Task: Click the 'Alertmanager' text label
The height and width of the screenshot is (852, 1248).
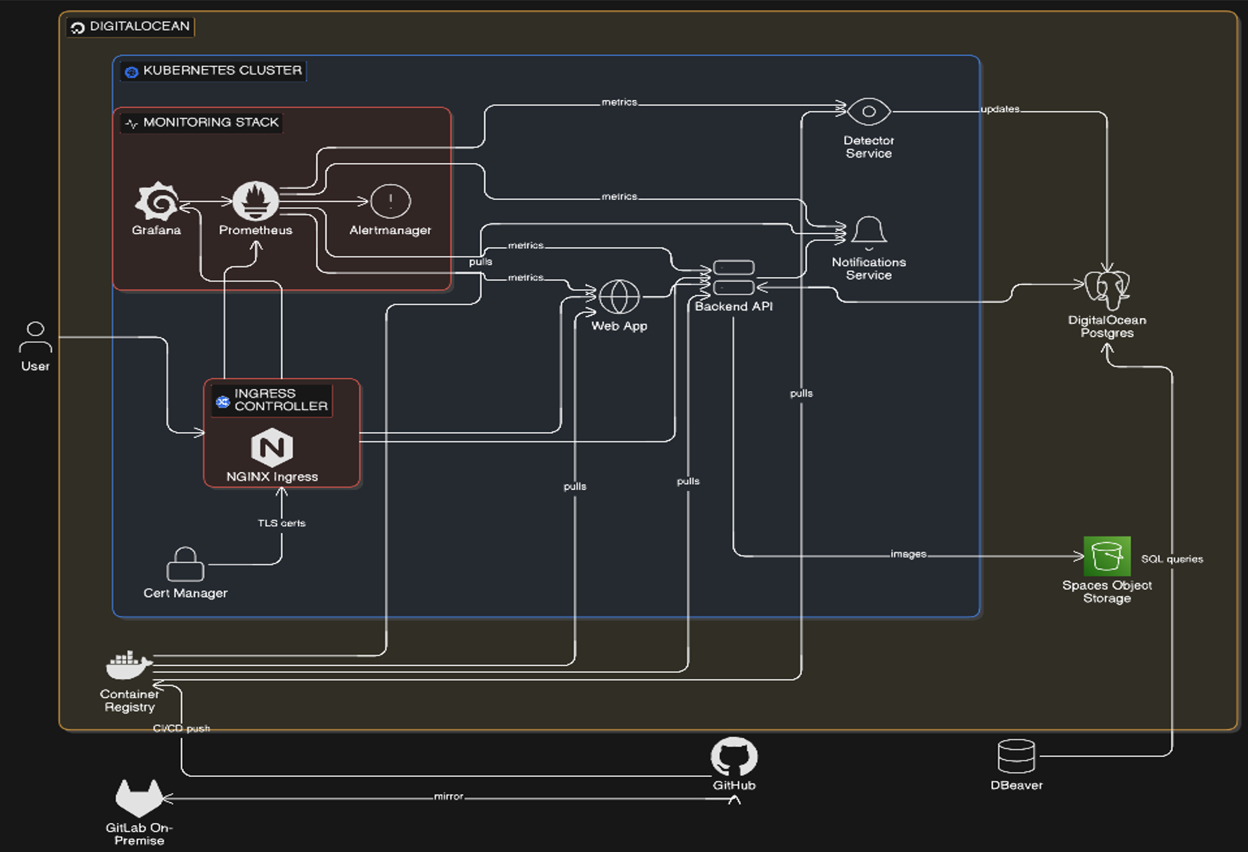Action: pos(391,230)
